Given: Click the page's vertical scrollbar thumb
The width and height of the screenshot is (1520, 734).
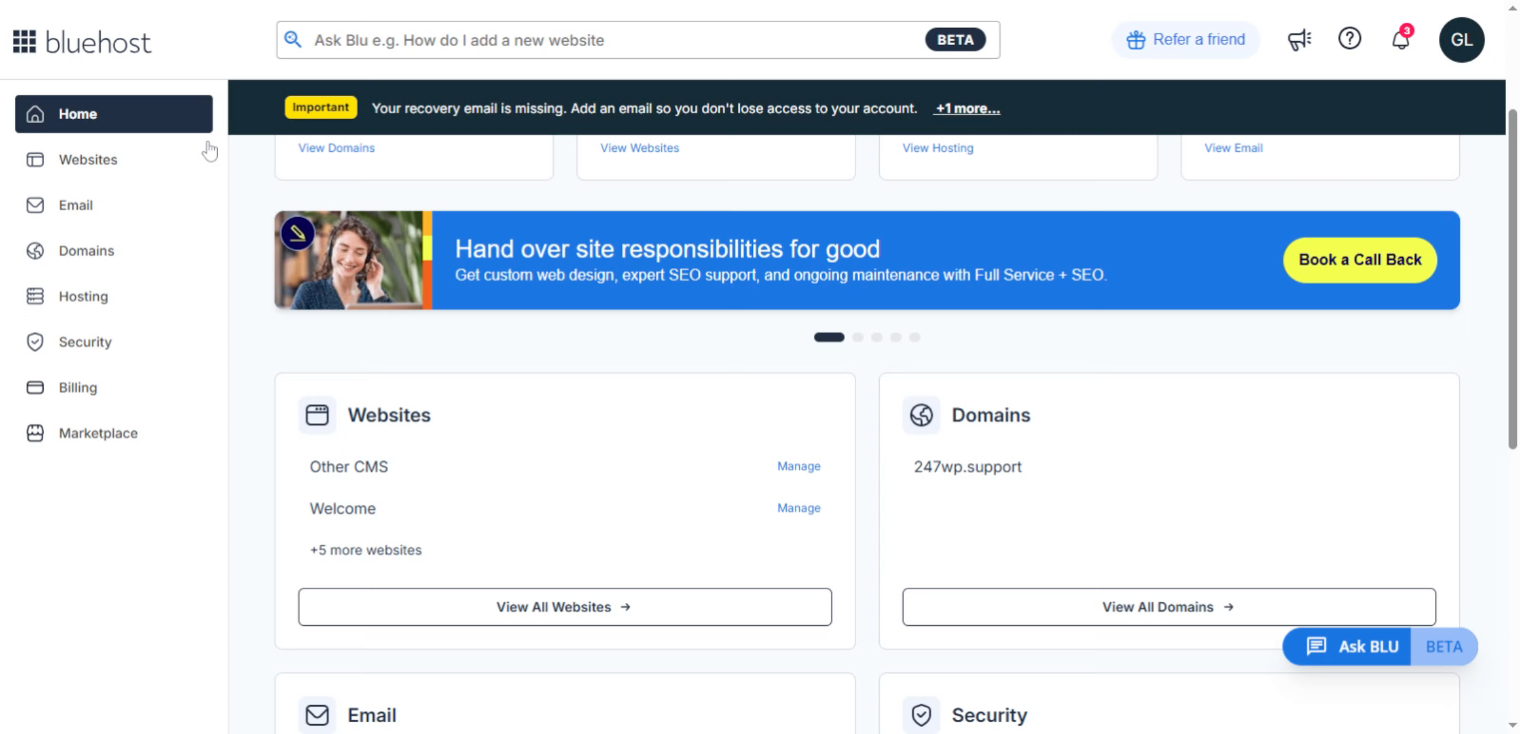Looking at the screenshot, I should (x=1512, y=279).
